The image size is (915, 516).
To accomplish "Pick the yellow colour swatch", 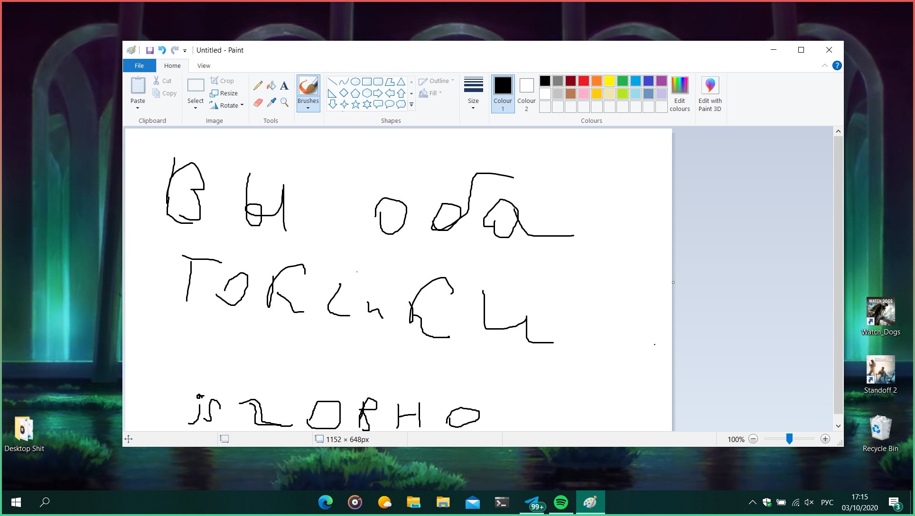I will [x=609, y=81].
